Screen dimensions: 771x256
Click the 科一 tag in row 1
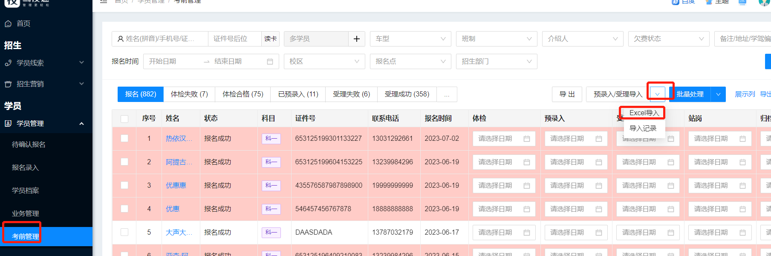click(x=271, y=139)
